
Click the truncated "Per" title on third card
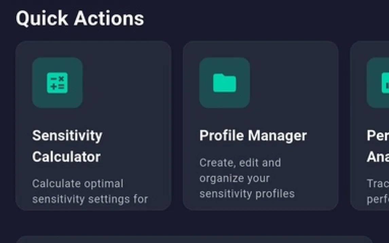[378, 136]
